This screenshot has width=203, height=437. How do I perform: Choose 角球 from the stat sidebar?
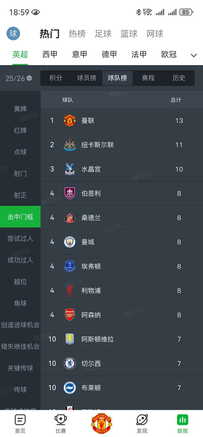pyautogui.click(x=20, y=303)
